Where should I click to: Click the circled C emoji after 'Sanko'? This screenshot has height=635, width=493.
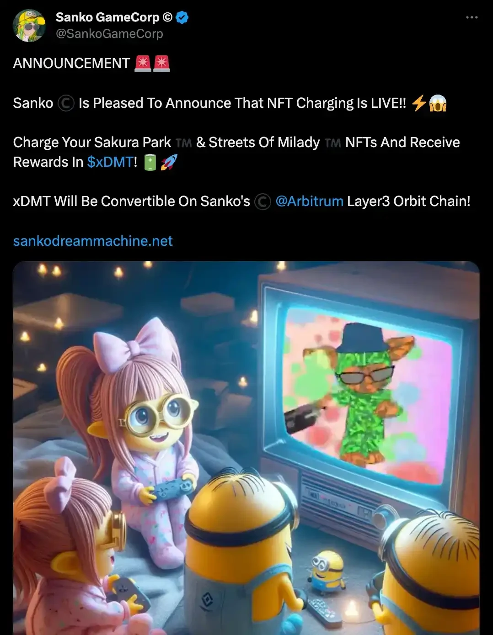pos(66,103)
